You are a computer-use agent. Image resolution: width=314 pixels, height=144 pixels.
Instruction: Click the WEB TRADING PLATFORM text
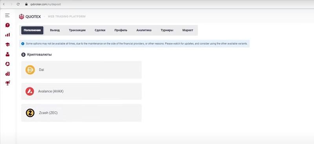(x=67, y=16)
